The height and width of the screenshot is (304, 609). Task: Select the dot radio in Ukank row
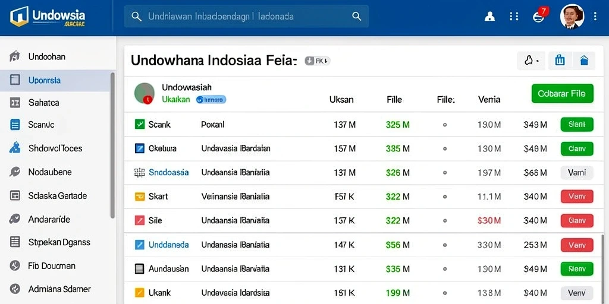[445, 293]
